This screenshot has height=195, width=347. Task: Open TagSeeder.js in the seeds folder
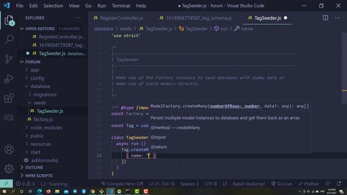[x=50, y=111]
